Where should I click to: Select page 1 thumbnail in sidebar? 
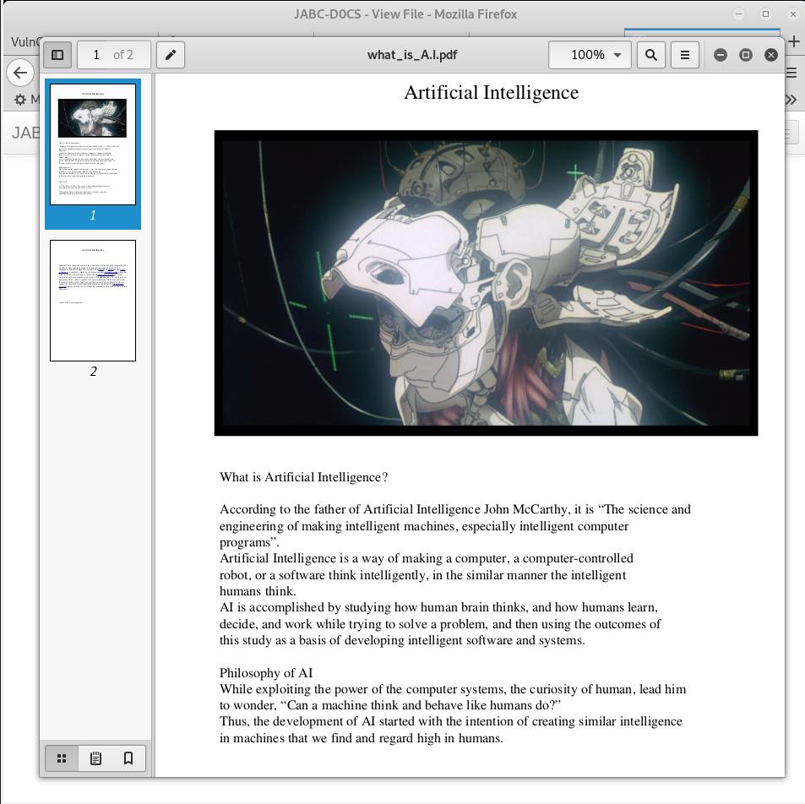pos(93,144)
